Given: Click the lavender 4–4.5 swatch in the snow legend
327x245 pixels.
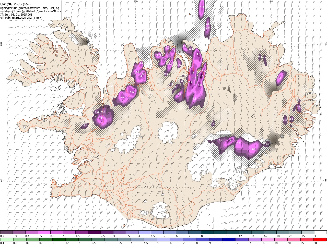Looking at the screenshot, I should (x=144, y=232).
